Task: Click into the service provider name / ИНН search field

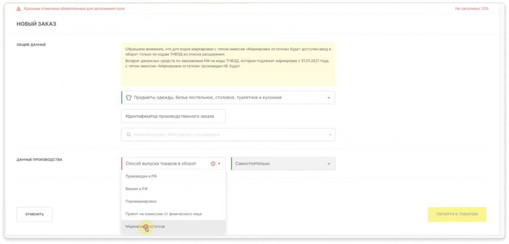Action: click(x=229, y=135)
